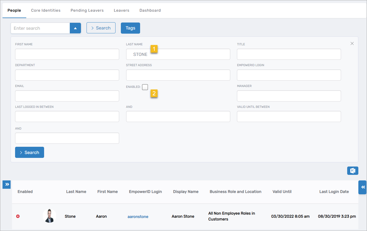Expand the left panel with double-arrow icon

click(x=6, y=184)
